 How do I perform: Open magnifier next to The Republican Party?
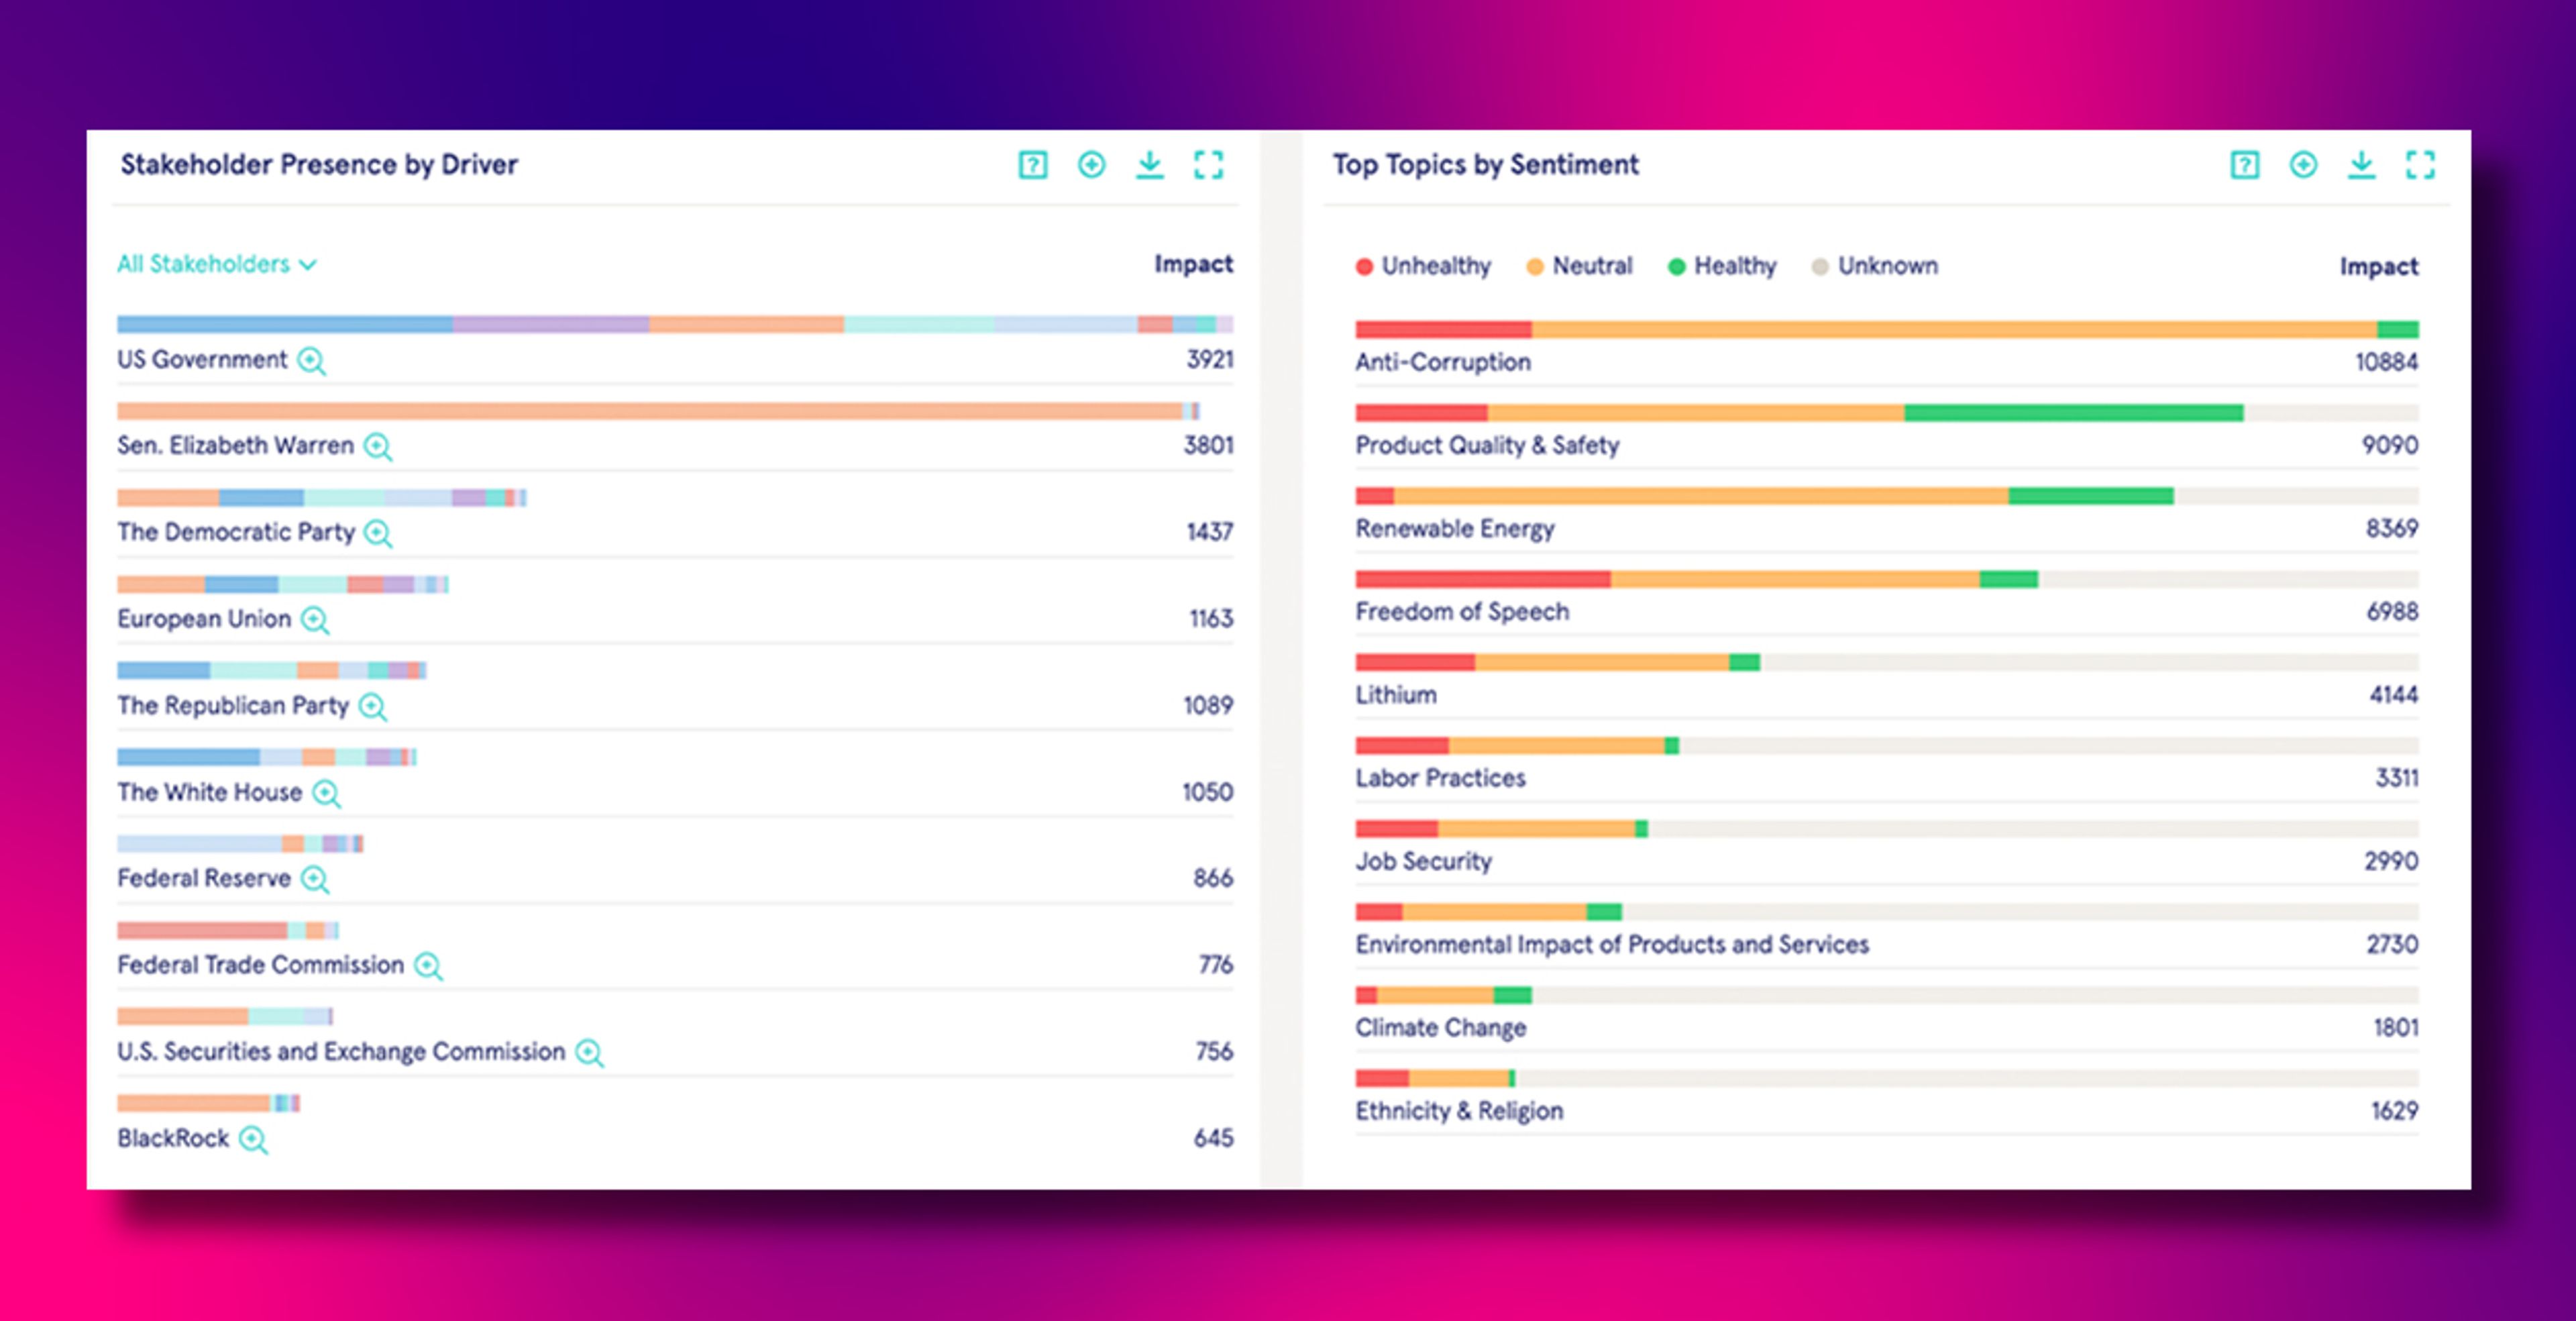point(373,707)
